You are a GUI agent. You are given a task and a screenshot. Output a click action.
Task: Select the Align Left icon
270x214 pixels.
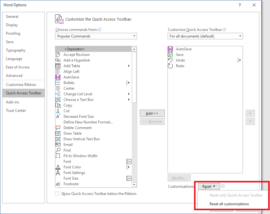tap(58, 72)
